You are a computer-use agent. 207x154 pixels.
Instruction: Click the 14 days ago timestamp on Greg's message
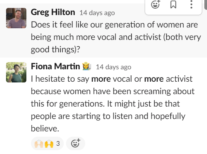[97, 13]
